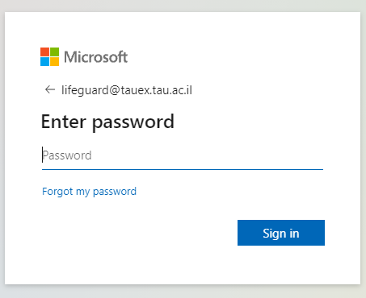Screen dimensions: 366x298
Task: Click the green square of the Microsoft logo
Action: [x=54, y=52]
